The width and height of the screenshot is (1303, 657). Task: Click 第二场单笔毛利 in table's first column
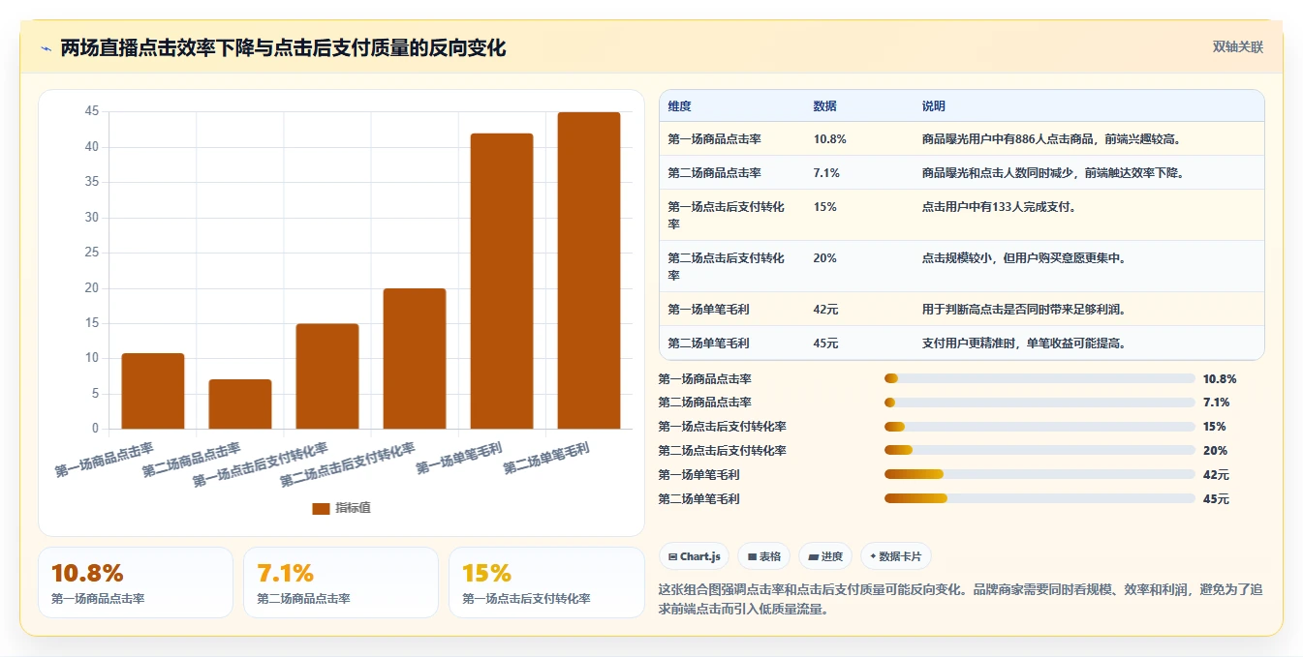[x=708, y=343]
